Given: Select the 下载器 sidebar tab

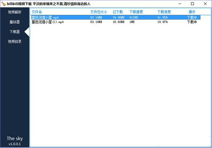Looking at the screenshot, I should tap(15, 32).
